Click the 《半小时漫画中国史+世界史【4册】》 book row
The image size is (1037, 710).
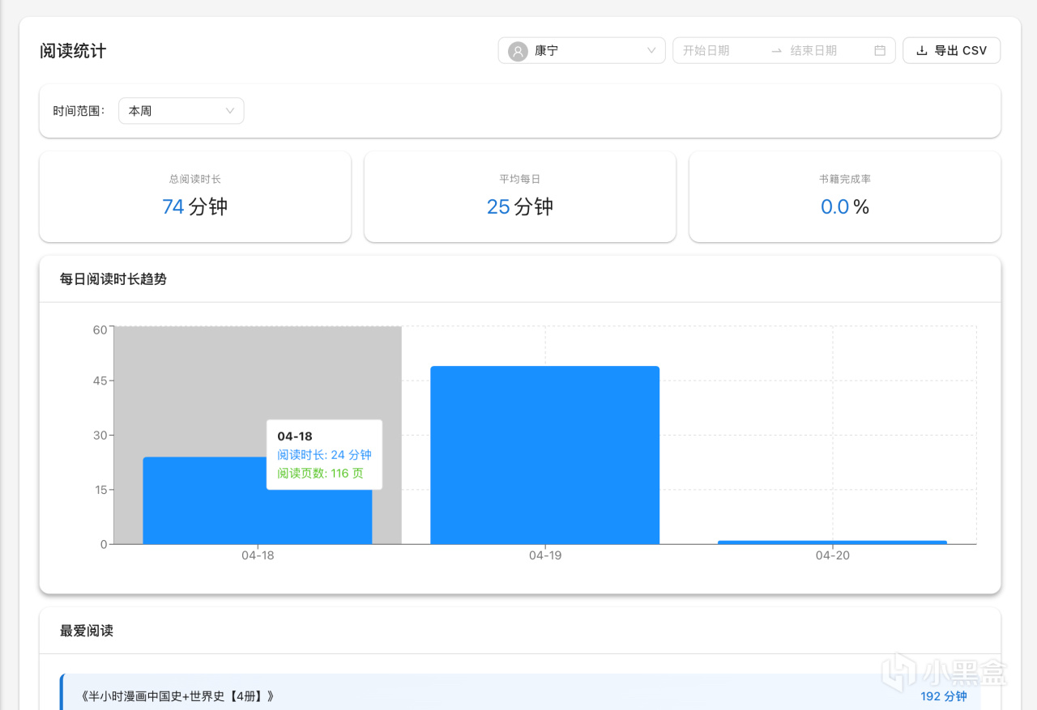tap(522, 693)
